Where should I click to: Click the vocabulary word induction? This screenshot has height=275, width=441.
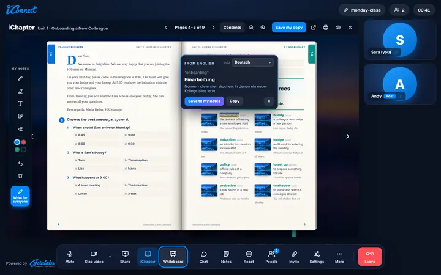coord(227,140)
